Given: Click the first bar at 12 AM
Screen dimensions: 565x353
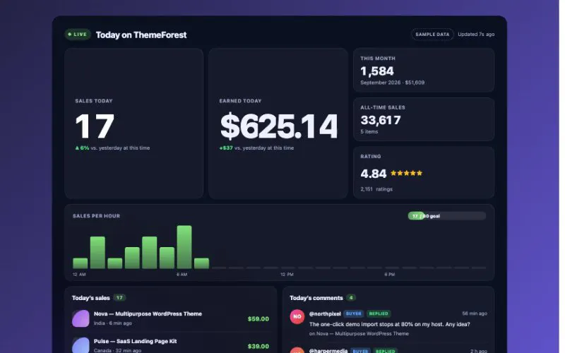Looking at the screenshot, I should click(80, 263).
